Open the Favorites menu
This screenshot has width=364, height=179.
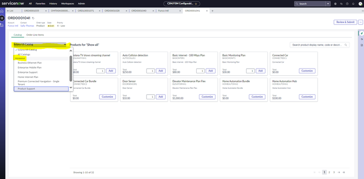[x=41, y=4]
